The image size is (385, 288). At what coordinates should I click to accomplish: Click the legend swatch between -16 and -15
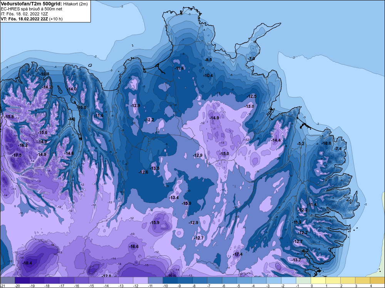click(x=82, y=280)
